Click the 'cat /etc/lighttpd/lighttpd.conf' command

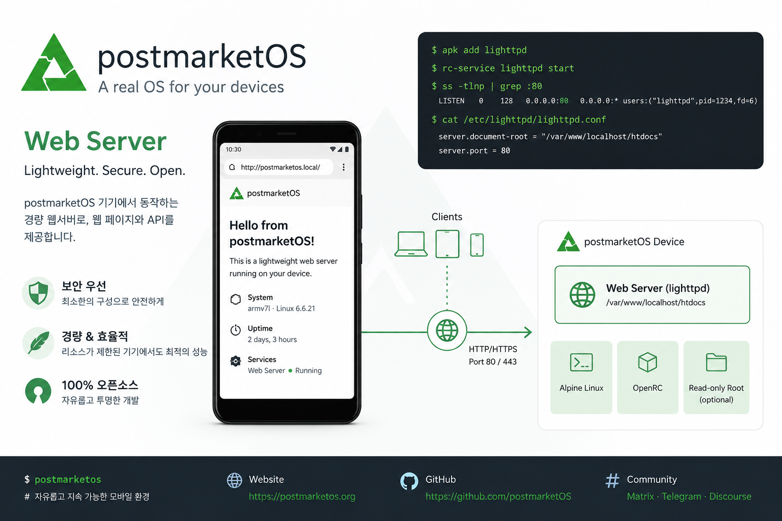tap(519, 120)
